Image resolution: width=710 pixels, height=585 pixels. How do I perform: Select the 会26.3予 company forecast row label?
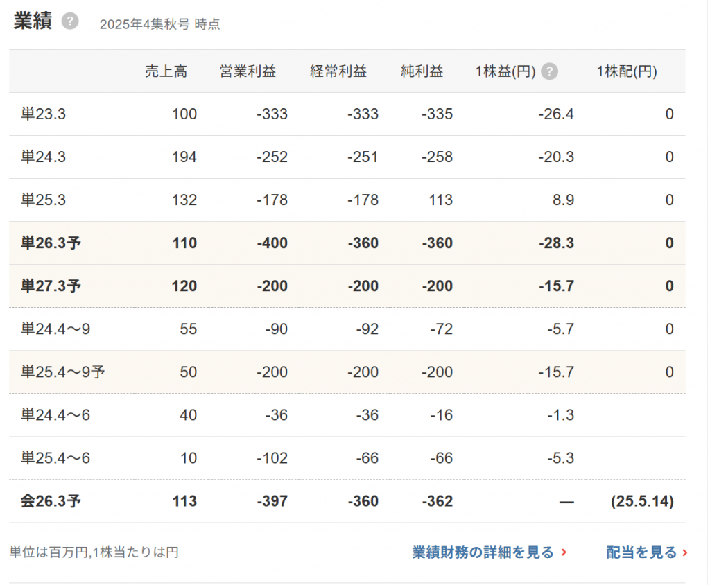(x=51, y=501)
